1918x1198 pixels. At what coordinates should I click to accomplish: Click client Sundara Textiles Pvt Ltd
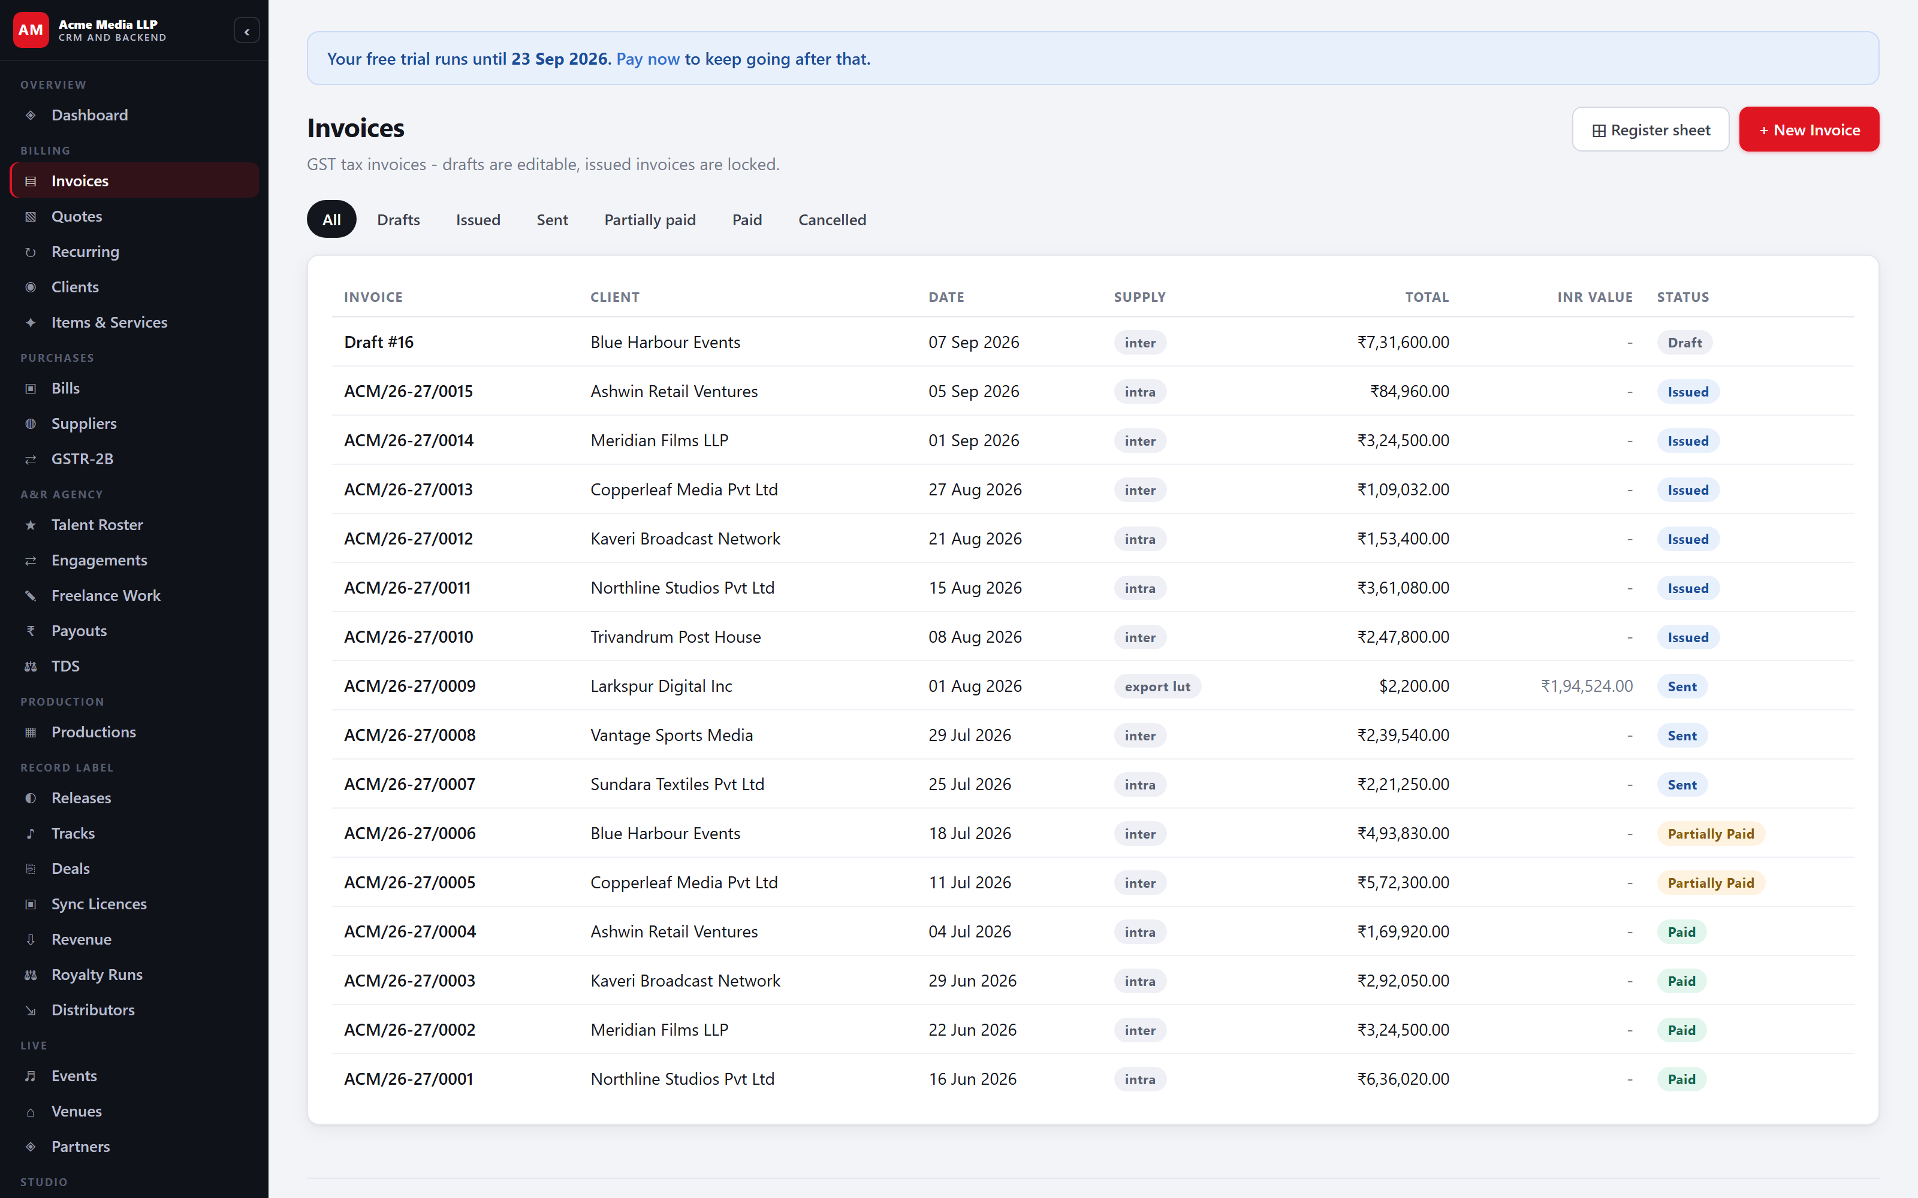[x=677, y=785]
